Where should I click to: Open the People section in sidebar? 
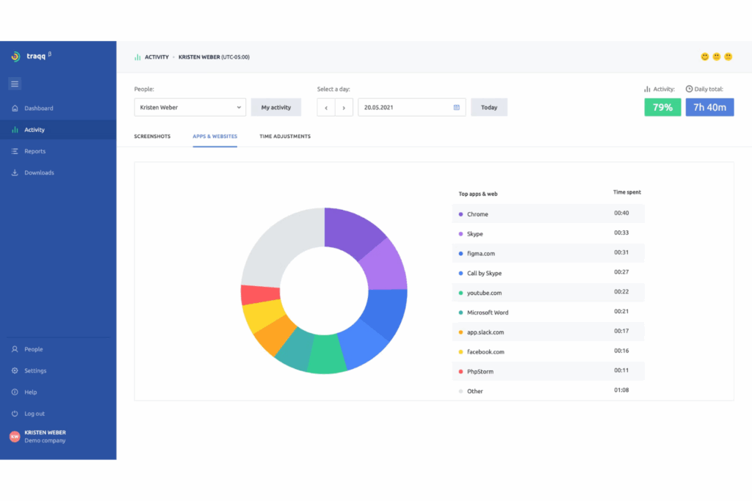pos(33,349)
